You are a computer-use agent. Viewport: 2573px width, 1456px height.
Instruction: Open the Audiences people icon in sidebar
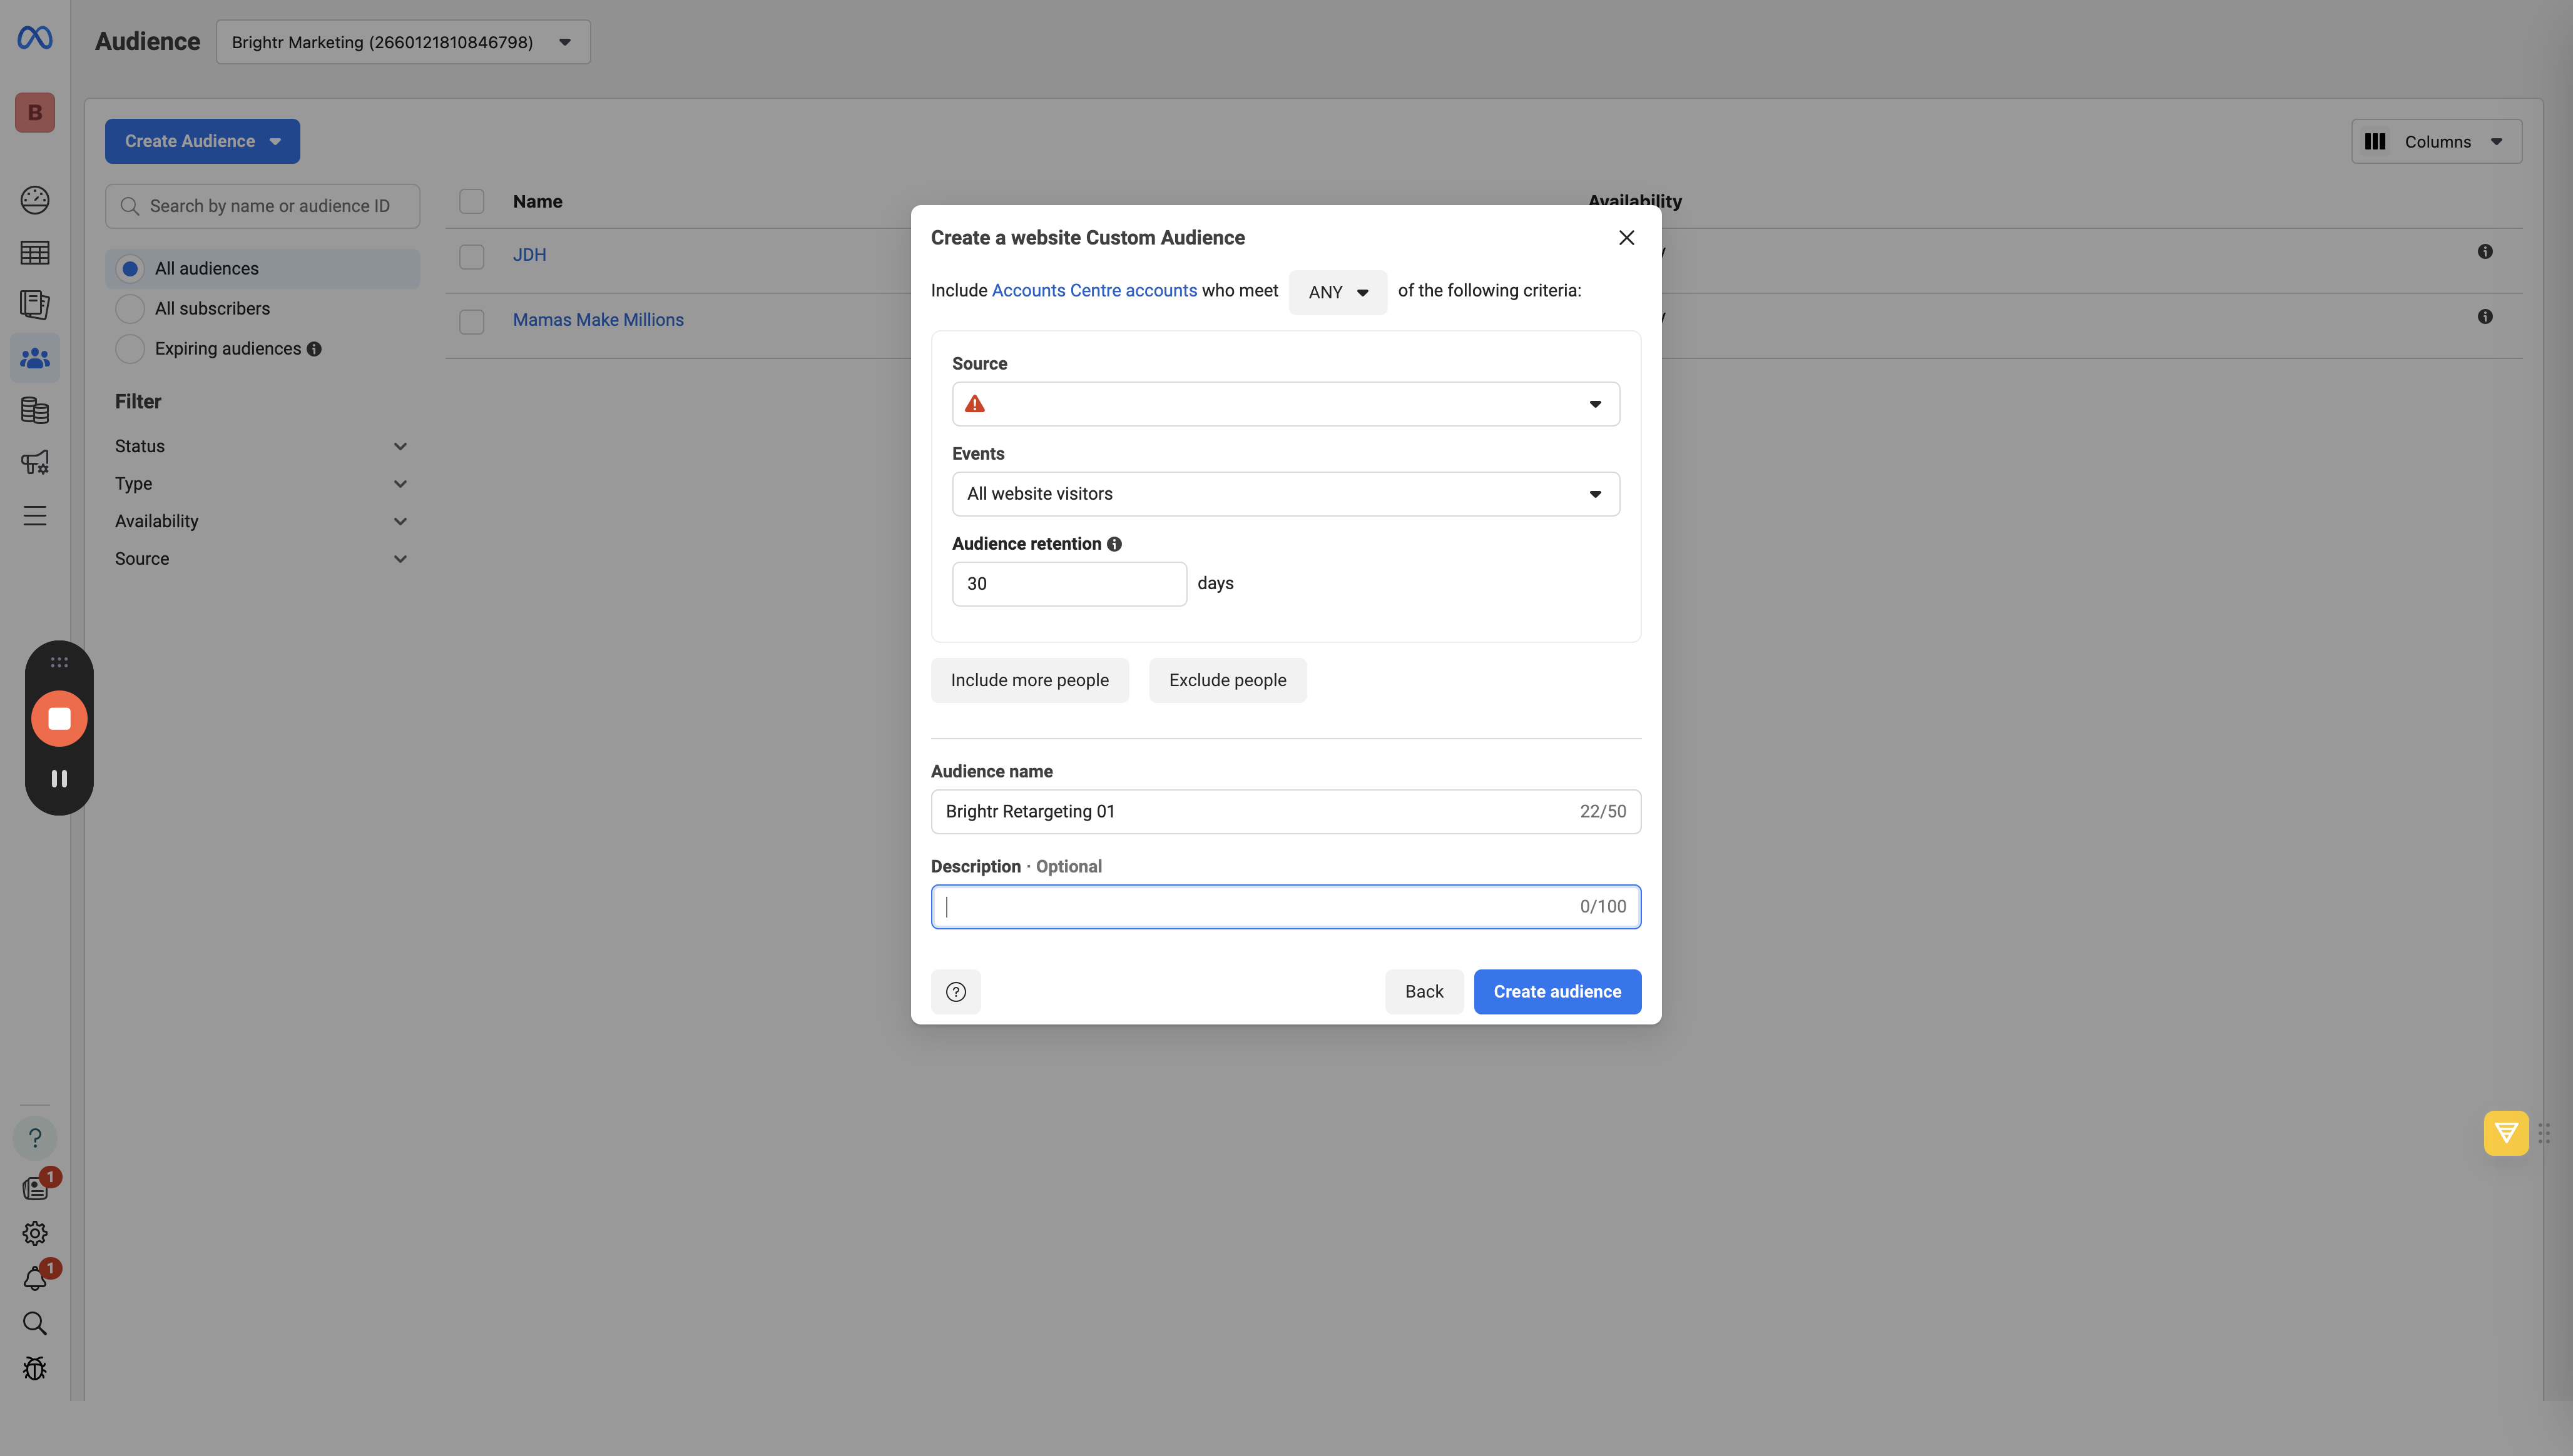[x=35, y=357]
